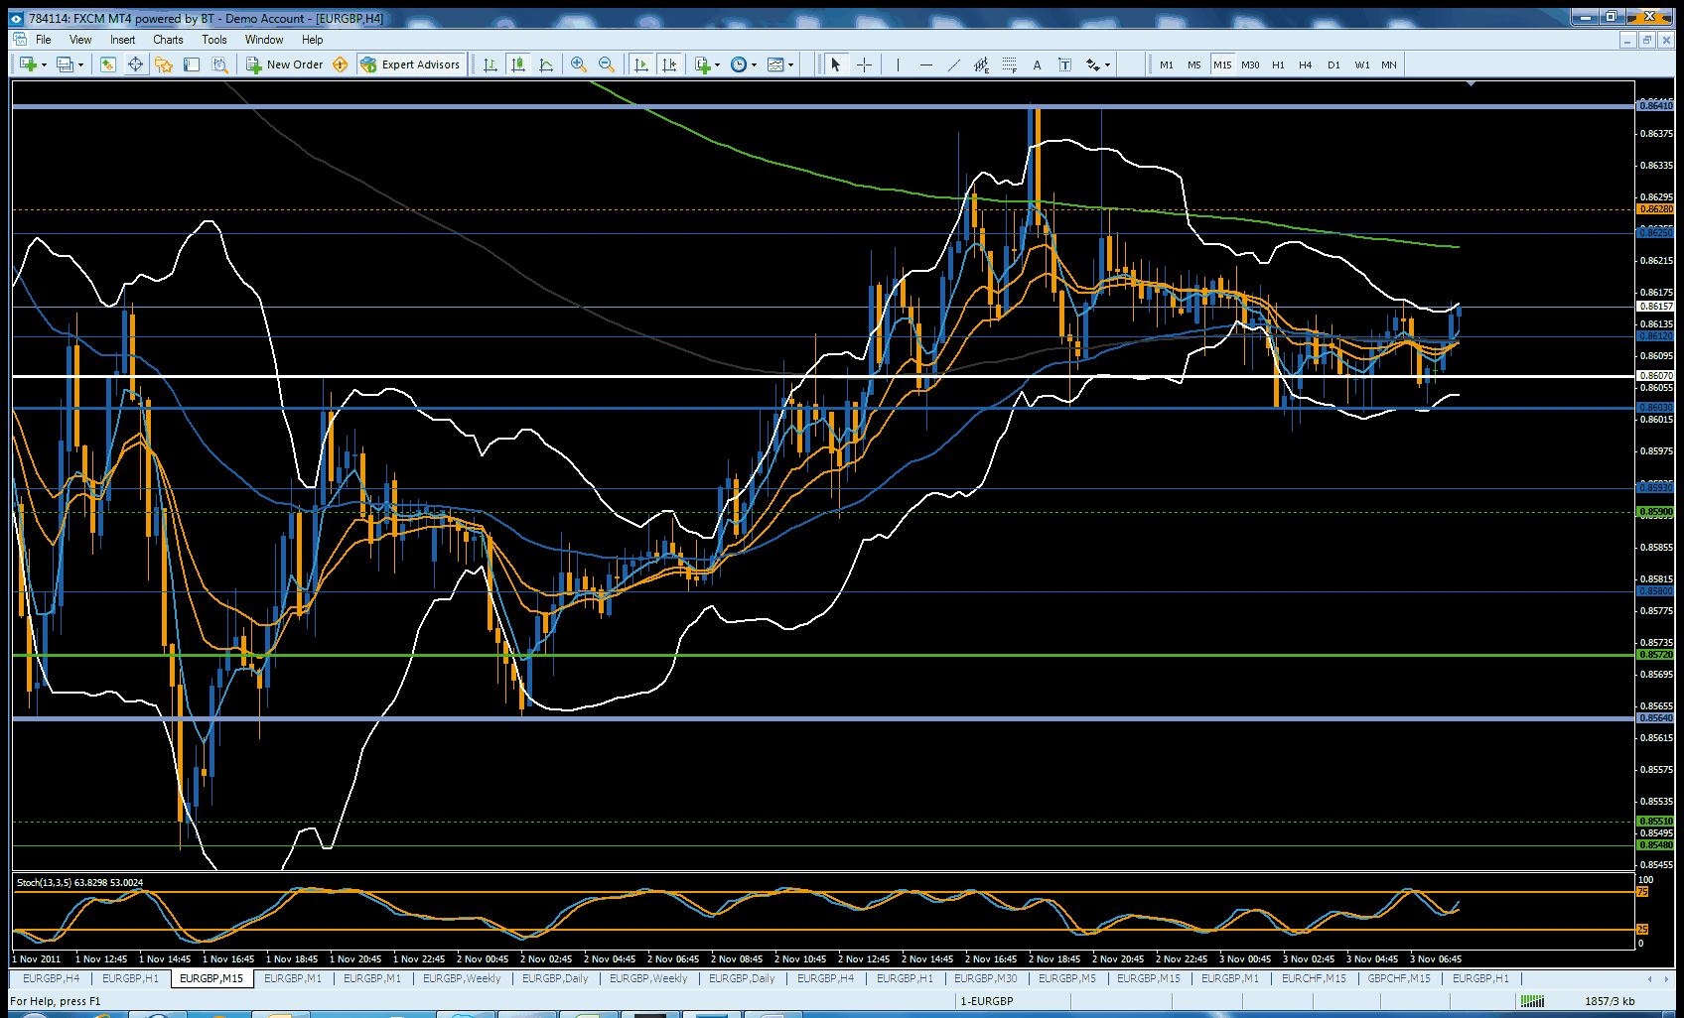
Task: Expand the Templates dropdown arrow
Action: click(x=790, y=65)
